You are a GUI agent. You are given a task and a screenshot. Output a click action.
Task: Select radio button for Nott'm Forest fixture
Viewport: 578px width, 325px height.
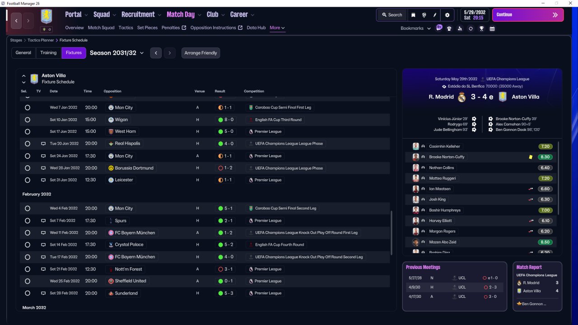28,269
